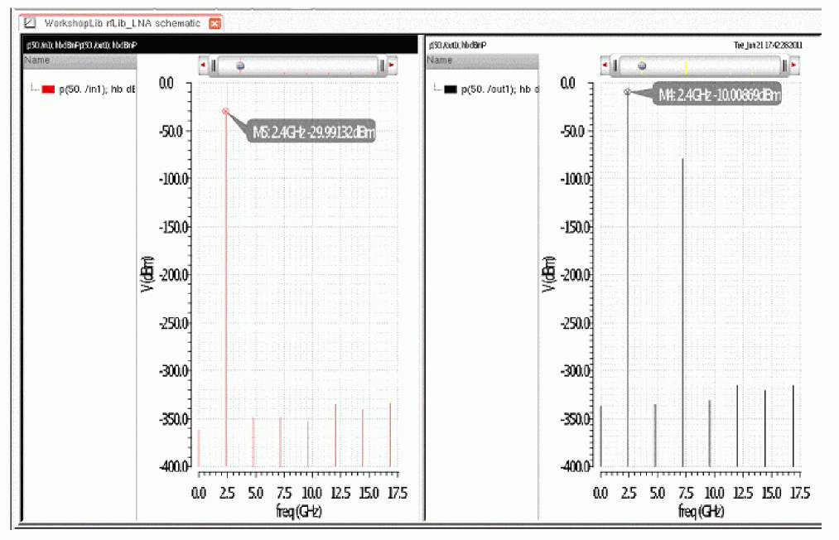Click right red arrow of output plot slider
839x540 pixels.
point(793,65)
